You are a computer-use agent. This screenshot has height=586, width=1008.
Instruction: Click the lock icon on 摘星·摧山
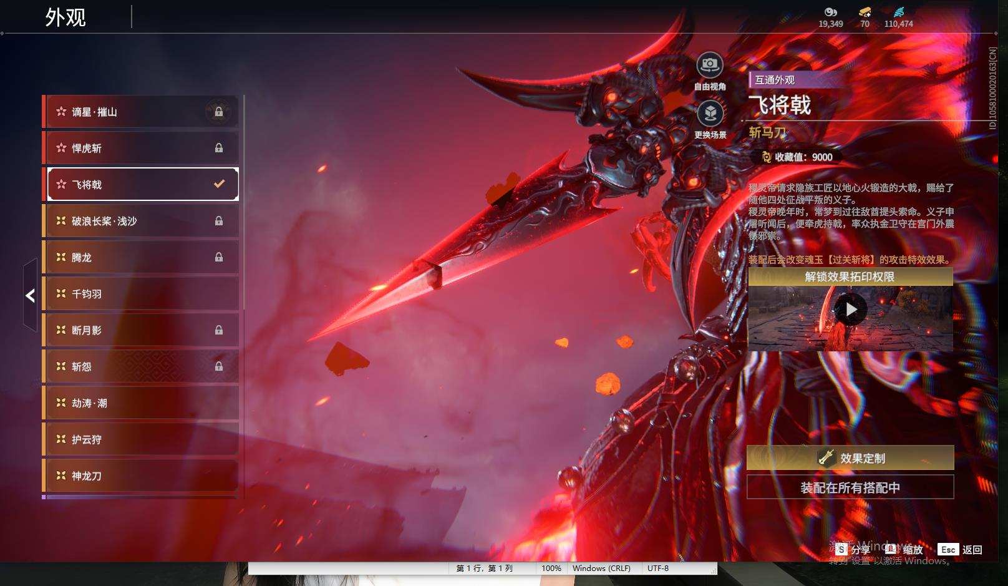pyautogui.click(x=219, y=112)
